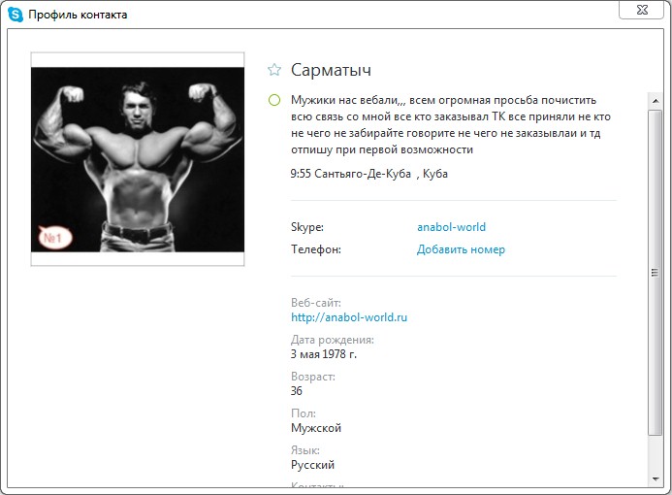Screen dimensions: 672x495
Task: Open the http://anabol-world.ru website link
Action: (x=349, y=317)
